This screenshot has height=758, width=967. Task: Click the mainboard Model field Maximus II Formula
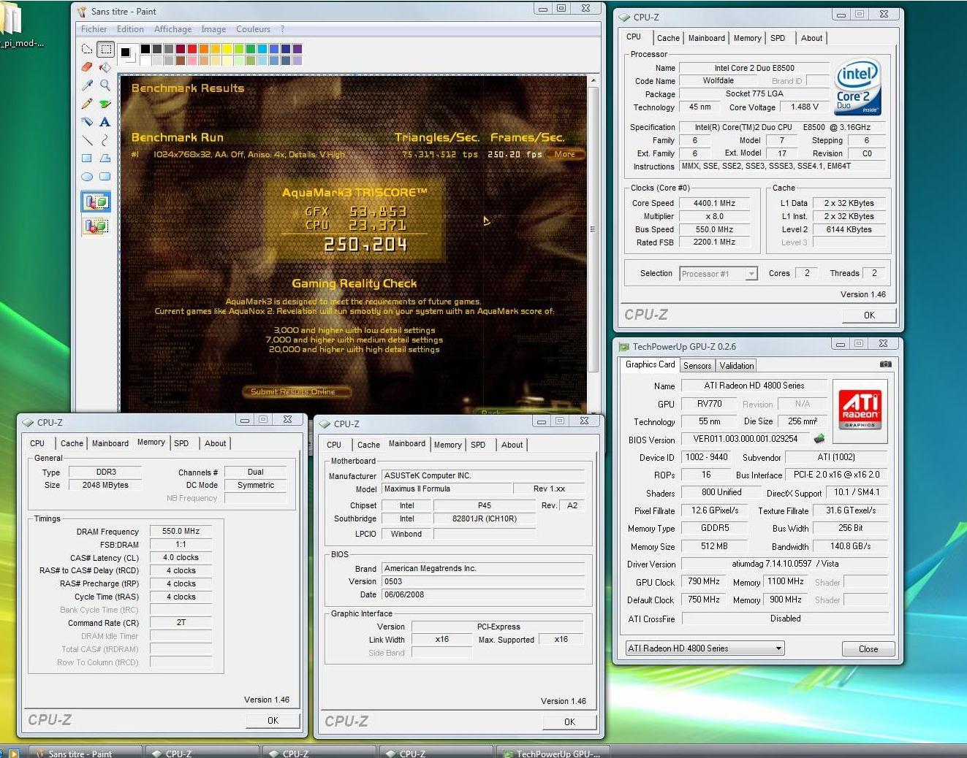pyautogui.click(x=446, y=489)
